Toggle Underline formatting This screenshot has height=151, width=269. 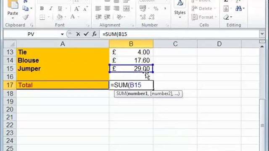(x=60, y=8)
